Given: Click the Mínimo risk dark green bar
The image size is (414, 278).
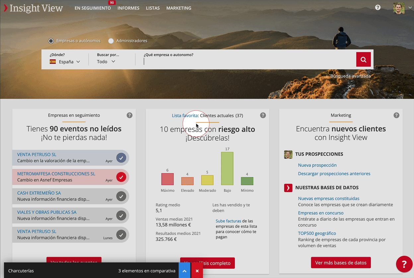Looking at the screenshot, I should pyautogui.click(x=247, y=181).
